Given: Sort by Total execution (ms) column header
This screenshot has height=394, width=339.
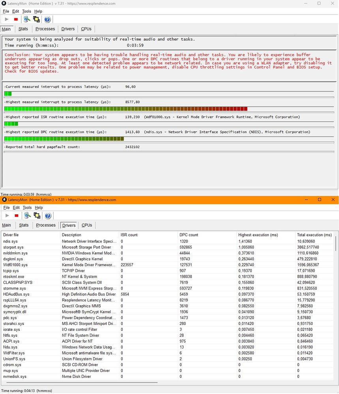Looking at the screenshot, I should [315, 235].
